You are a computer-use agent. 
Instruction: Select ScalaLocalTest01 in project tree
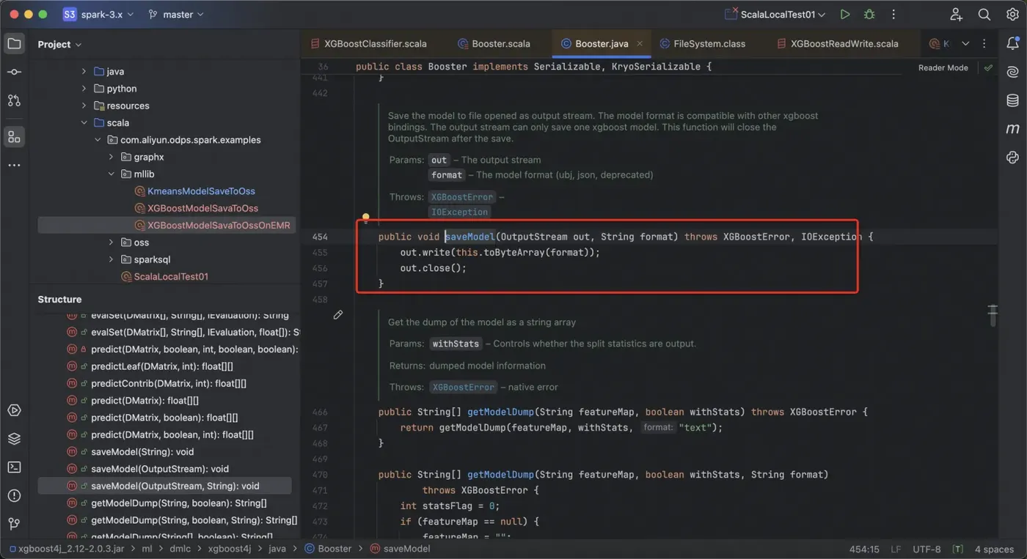pyautogui.click(x=171, y=276)
